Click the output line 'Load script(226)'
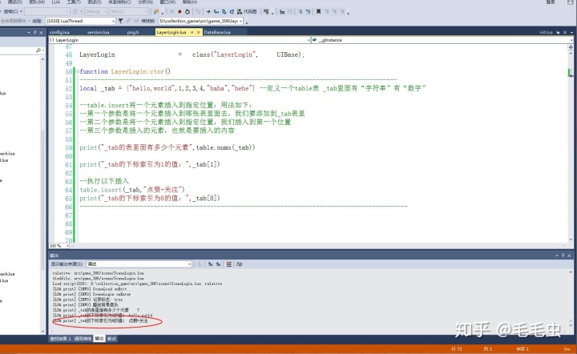 click(137, 284)
